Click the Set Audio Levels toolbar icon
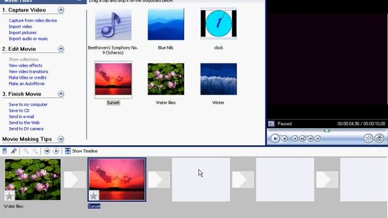This screenshot has width=388, height=218. click(5, 151)
